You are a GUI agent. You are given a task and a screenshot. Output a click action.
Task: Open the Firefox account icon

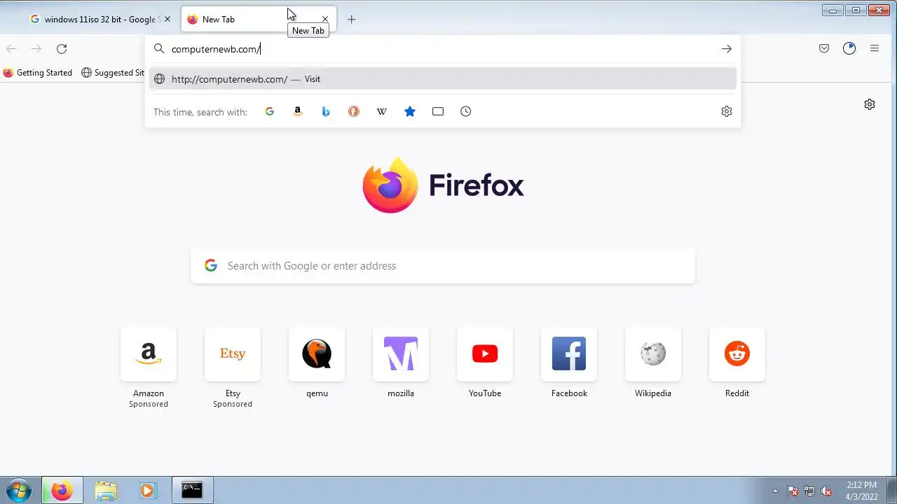pos(849,48)
